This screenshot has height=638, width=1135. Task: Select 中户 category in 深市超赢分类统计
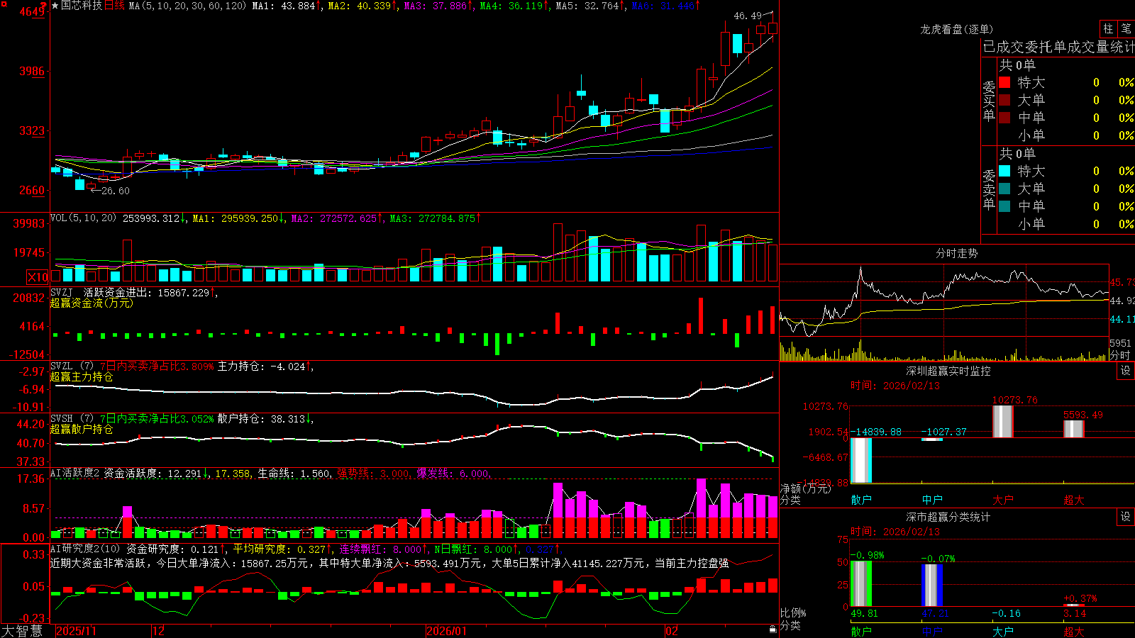click(x=932, y=631)
